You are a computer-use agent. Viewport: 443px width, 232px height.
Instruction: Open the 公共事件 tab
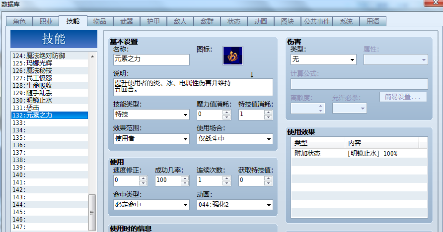(317, 21)
